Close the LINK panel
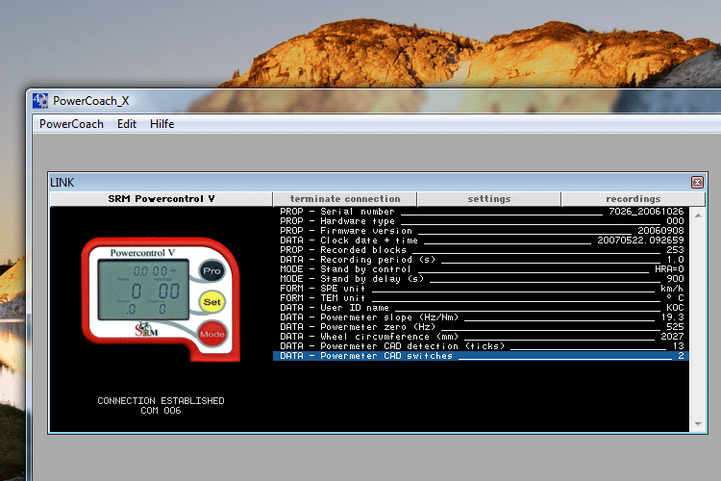Screen dimensions: 721x481 (697, 182)
